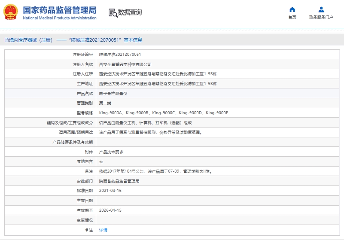Click the 注册证编号 row label
The height and width of the screenshot is (240, 344).
[83, 55]
